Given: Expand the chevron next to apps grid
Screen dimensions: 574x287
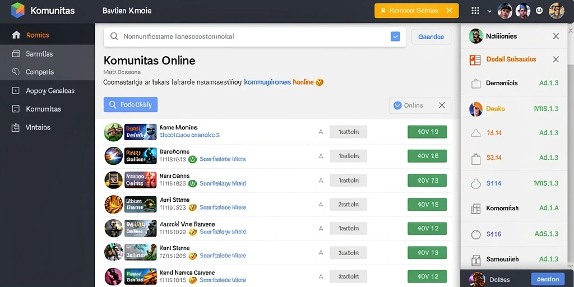Looking at the screenshot, I should (489, 11).
